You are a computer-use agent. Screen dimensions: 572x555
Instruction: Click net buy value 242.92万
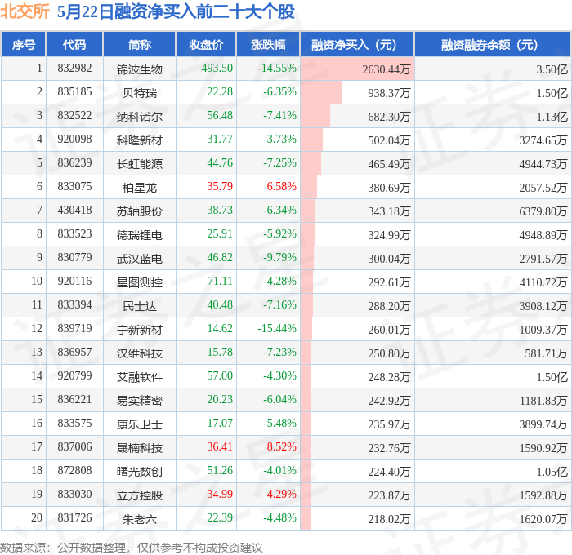tap(389, 401)
